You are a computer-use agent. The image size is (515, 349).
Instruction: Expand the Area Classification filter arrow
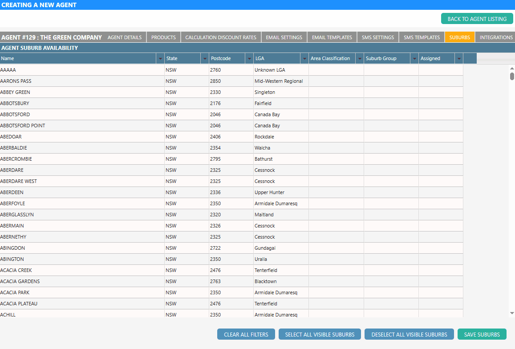[360, 59]
